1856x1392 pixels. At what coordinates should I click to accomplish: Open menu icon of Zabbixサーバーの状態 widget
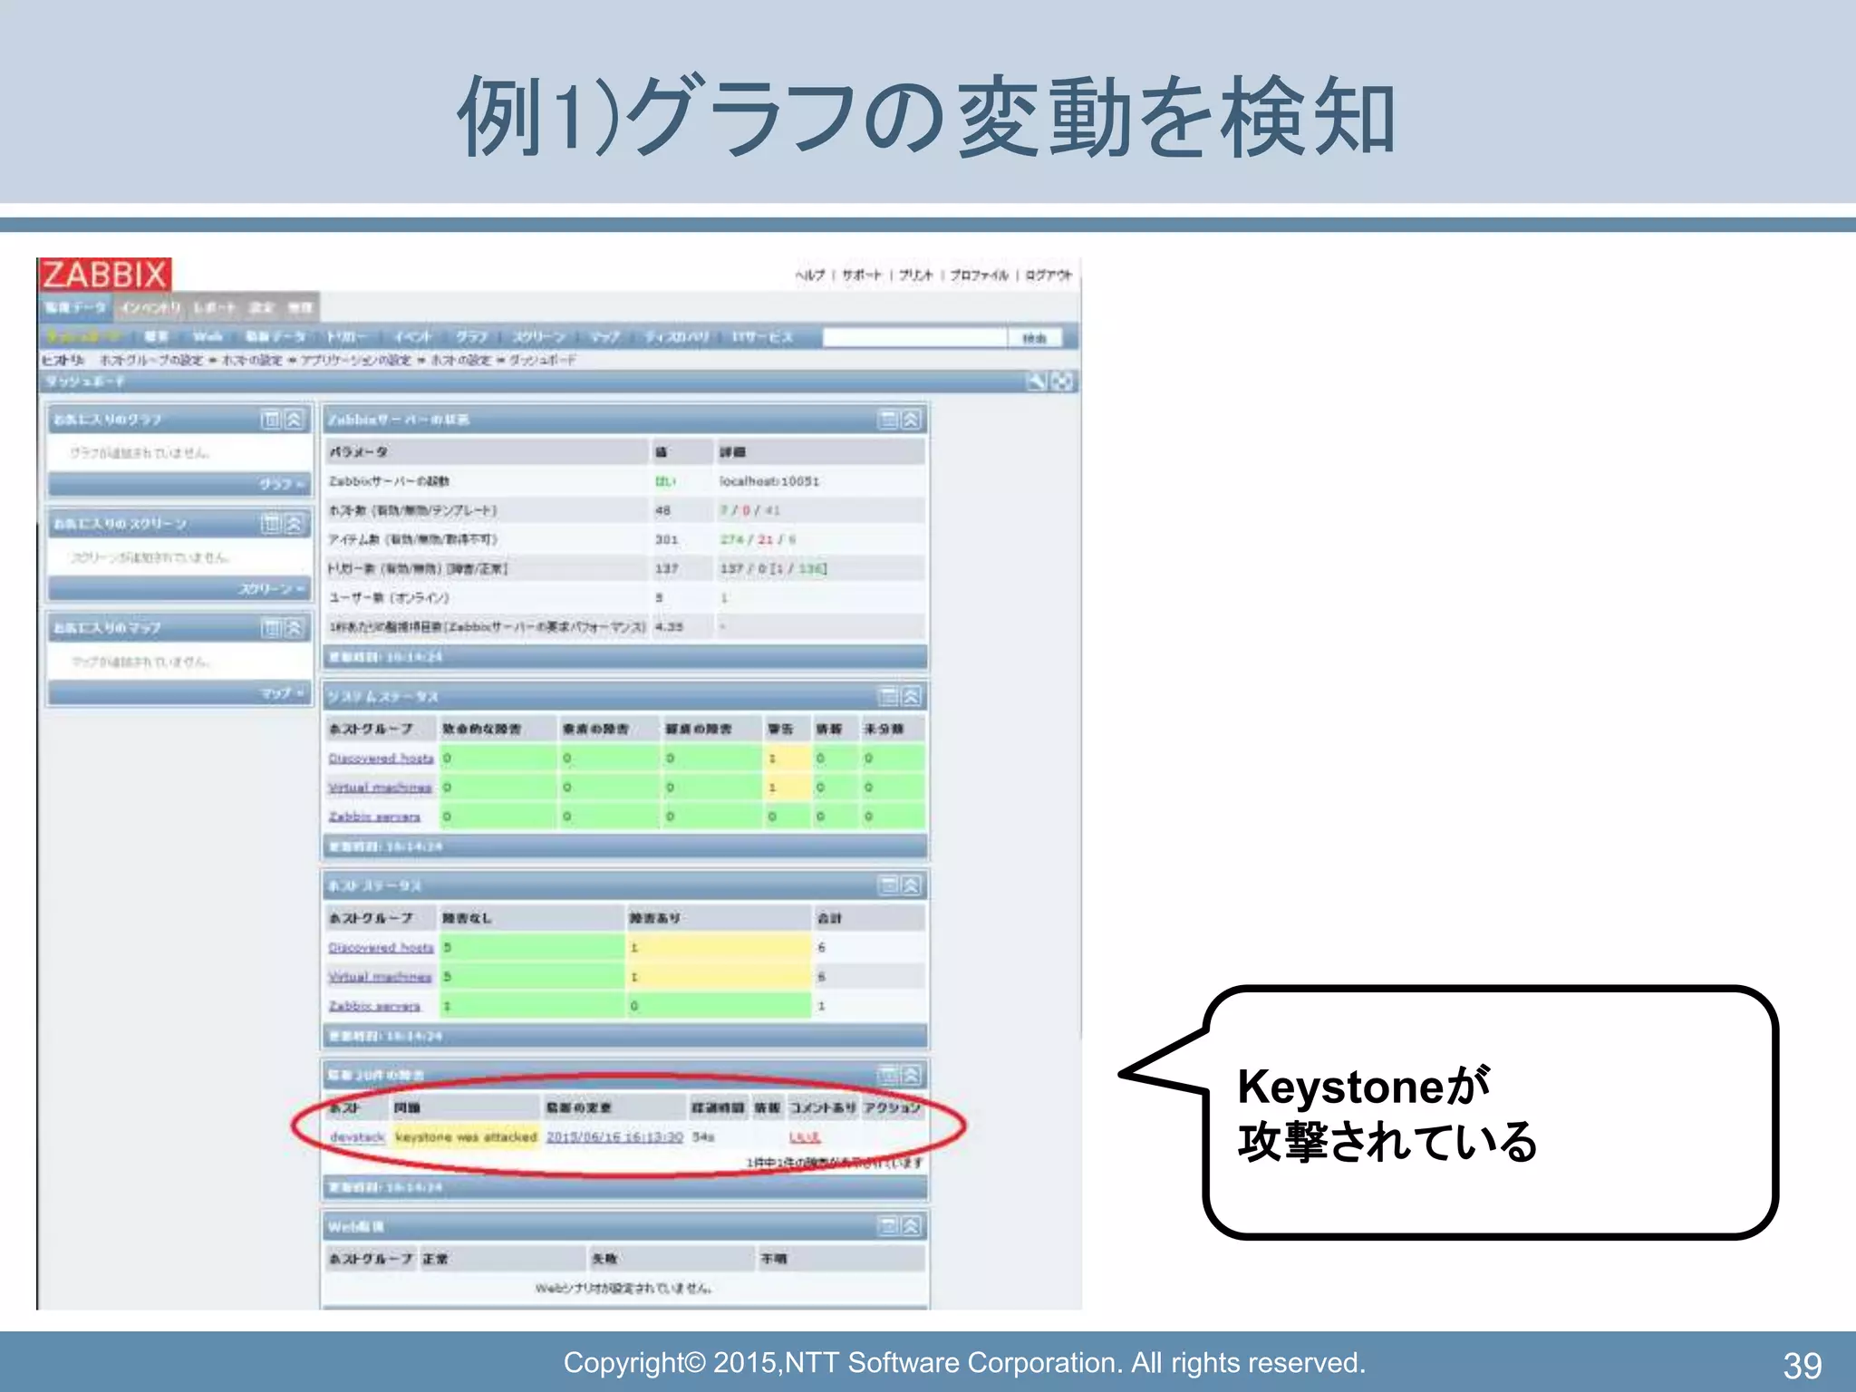[889, 420]
